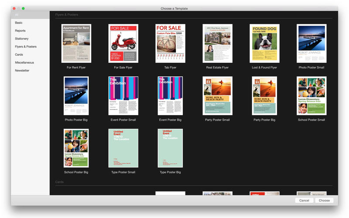Click the green zoom window button
The image size is (349, 218).
pyautogui.click(x=23, y=8)
